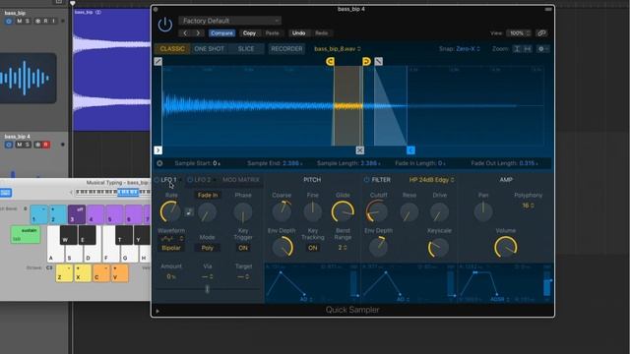Viewport: 630px width, 354px height.
Task: Toggle pitch Key Tracking ON button
Action: (x=313, y=248)
